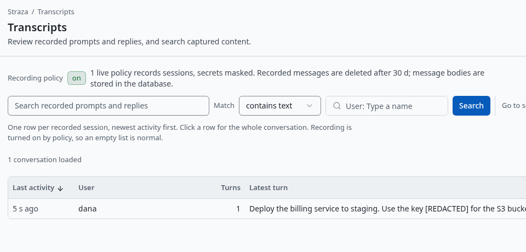Click the Turns column header
This screenshot has width=526, height=252.
pyautogui.click(x=231, y=187)
